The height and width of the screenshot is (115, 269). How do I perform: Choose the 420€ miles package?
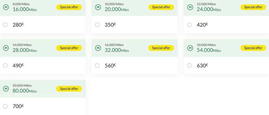[x=189, y=25]
